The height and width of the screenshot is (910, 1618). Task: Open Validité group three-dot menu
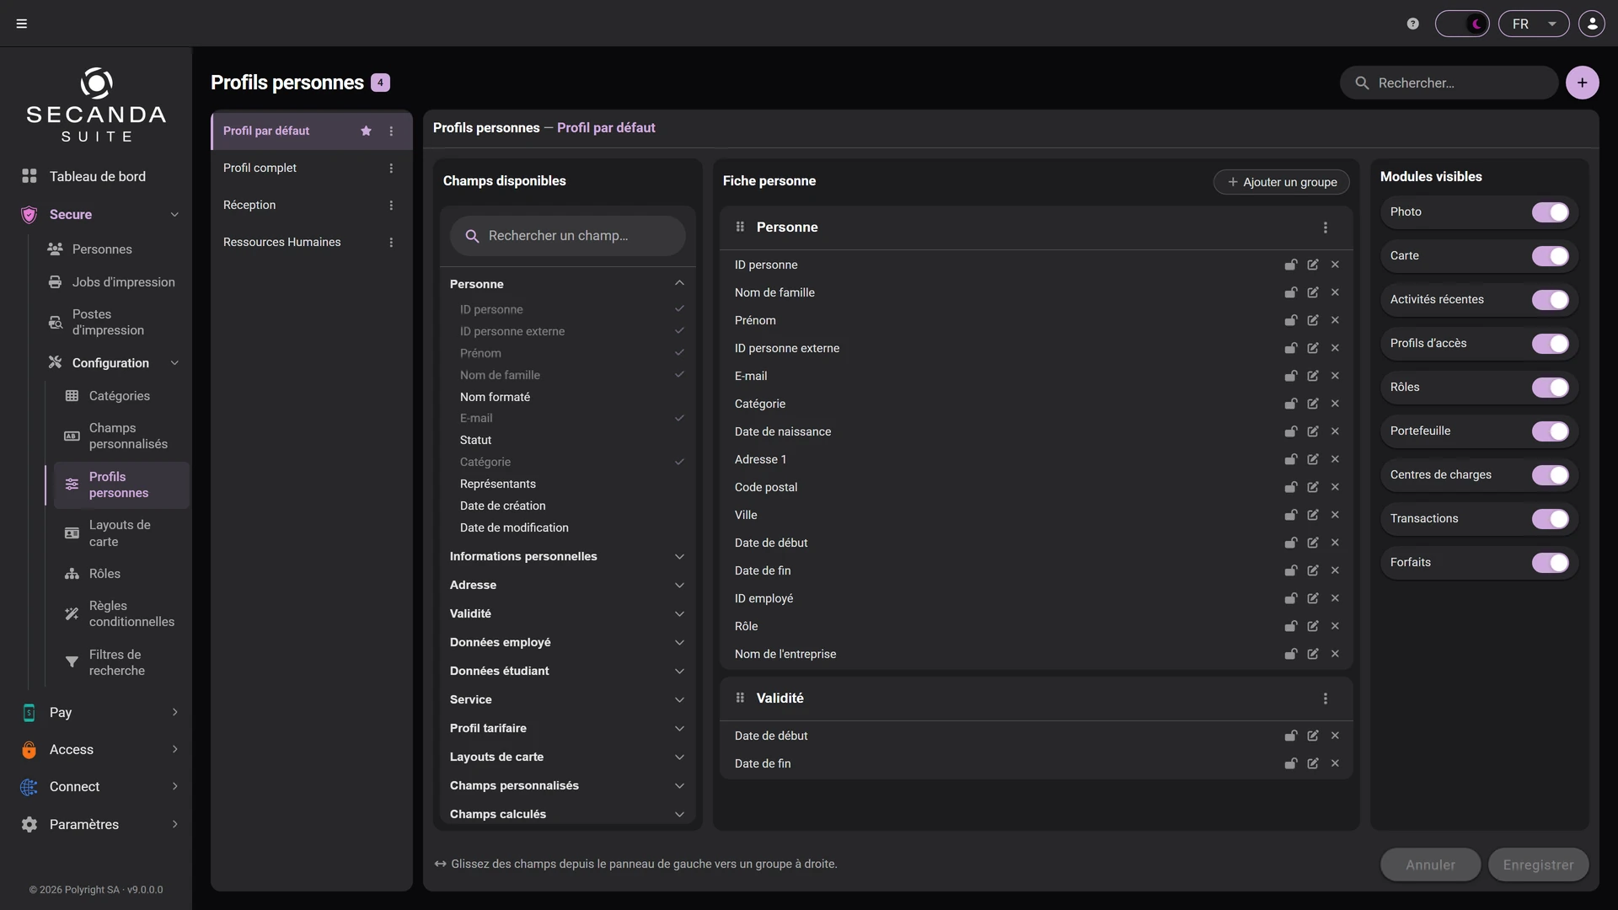click(1326, 699)
